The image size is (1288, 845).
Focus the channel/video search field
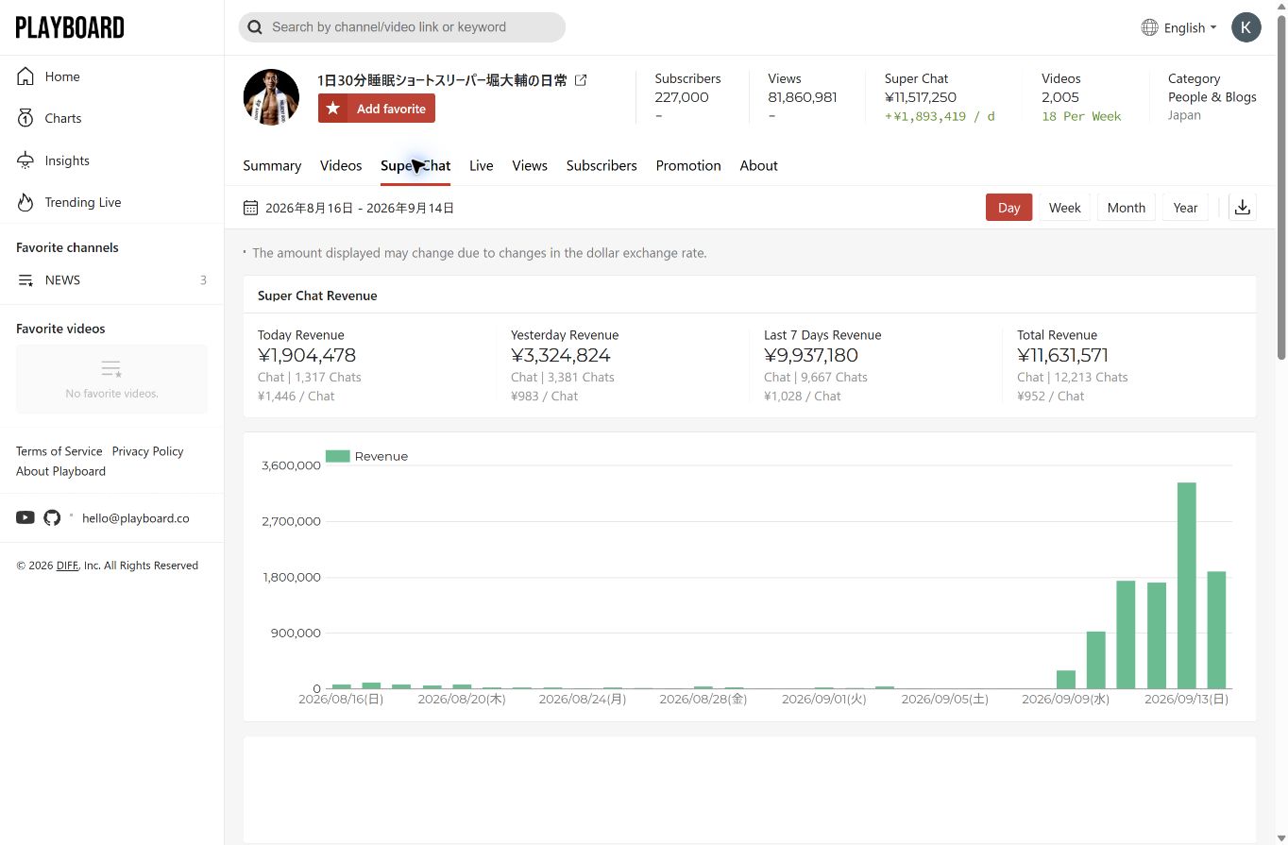[402, 27]
